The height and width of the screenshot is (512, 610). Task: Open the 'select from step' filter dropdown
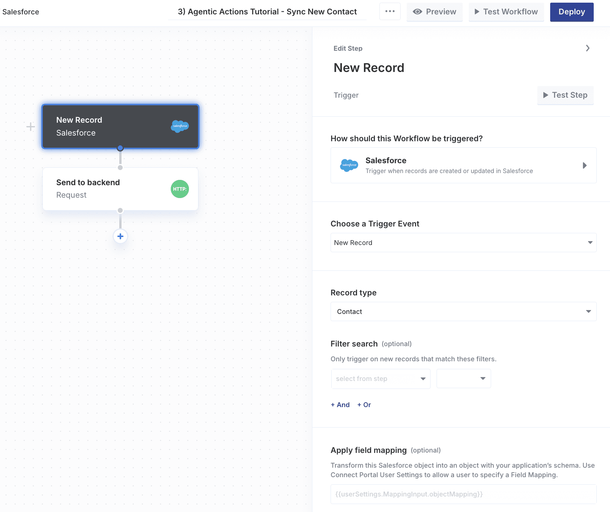[381, 379]
